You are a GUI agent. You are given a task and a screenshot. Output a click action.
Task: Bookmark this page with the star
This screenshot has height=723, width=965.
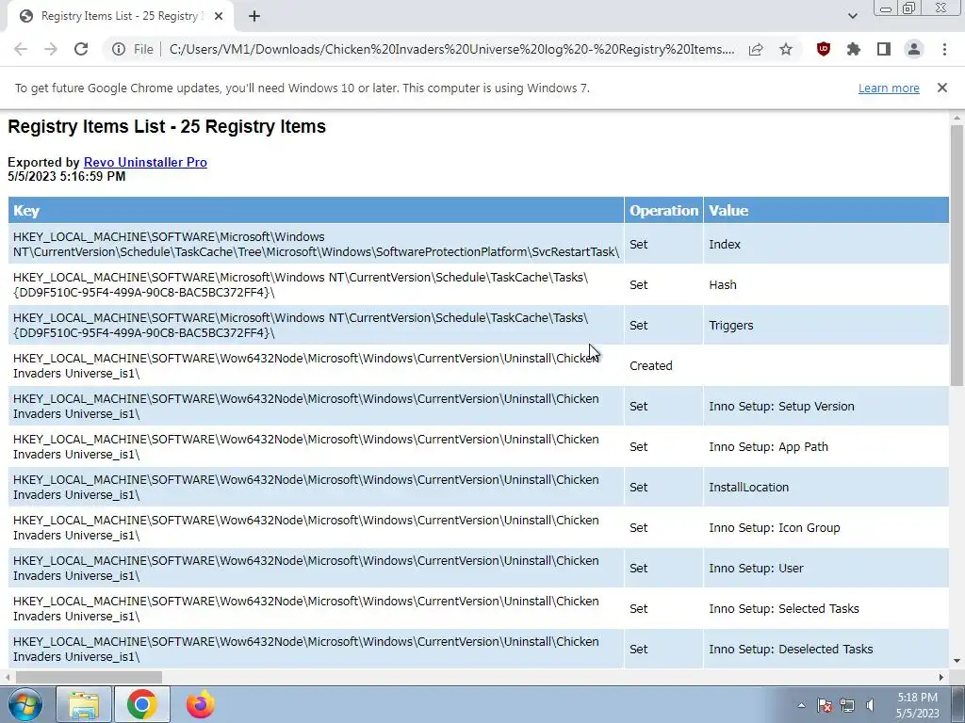coord(786,49)
